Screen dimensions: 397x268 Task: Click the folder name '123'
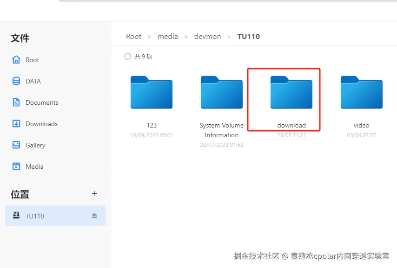click(x=152, y=125)
